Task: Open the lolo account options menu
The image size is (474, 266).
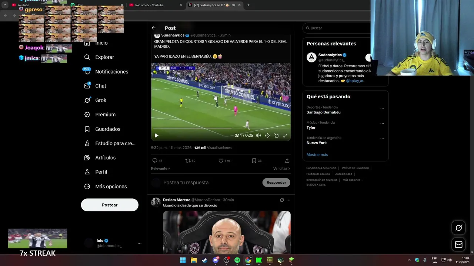Action: pos(139,243)
